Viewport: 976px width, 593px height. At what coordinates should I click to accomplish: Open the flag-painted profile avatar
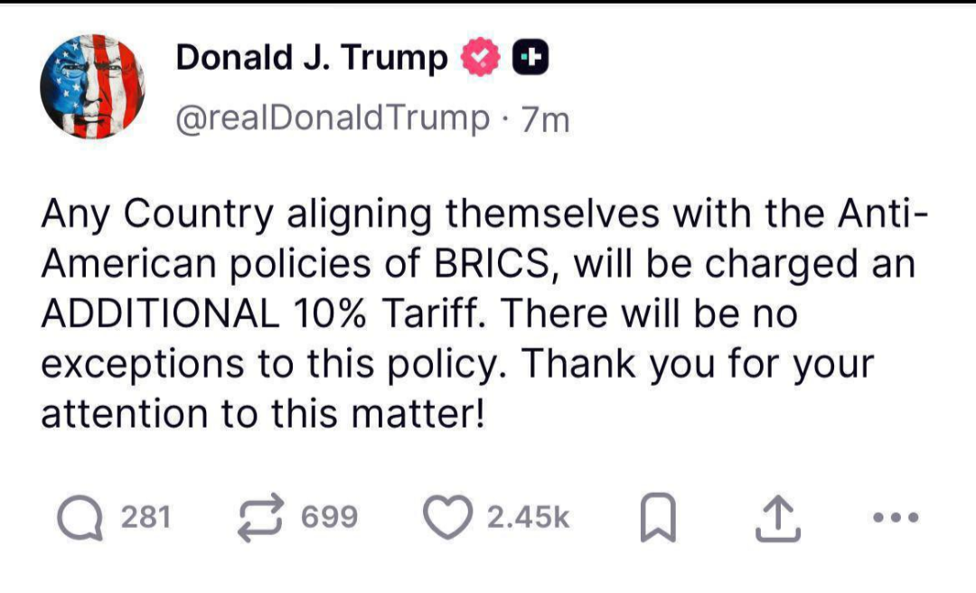(x=94, y=88)
